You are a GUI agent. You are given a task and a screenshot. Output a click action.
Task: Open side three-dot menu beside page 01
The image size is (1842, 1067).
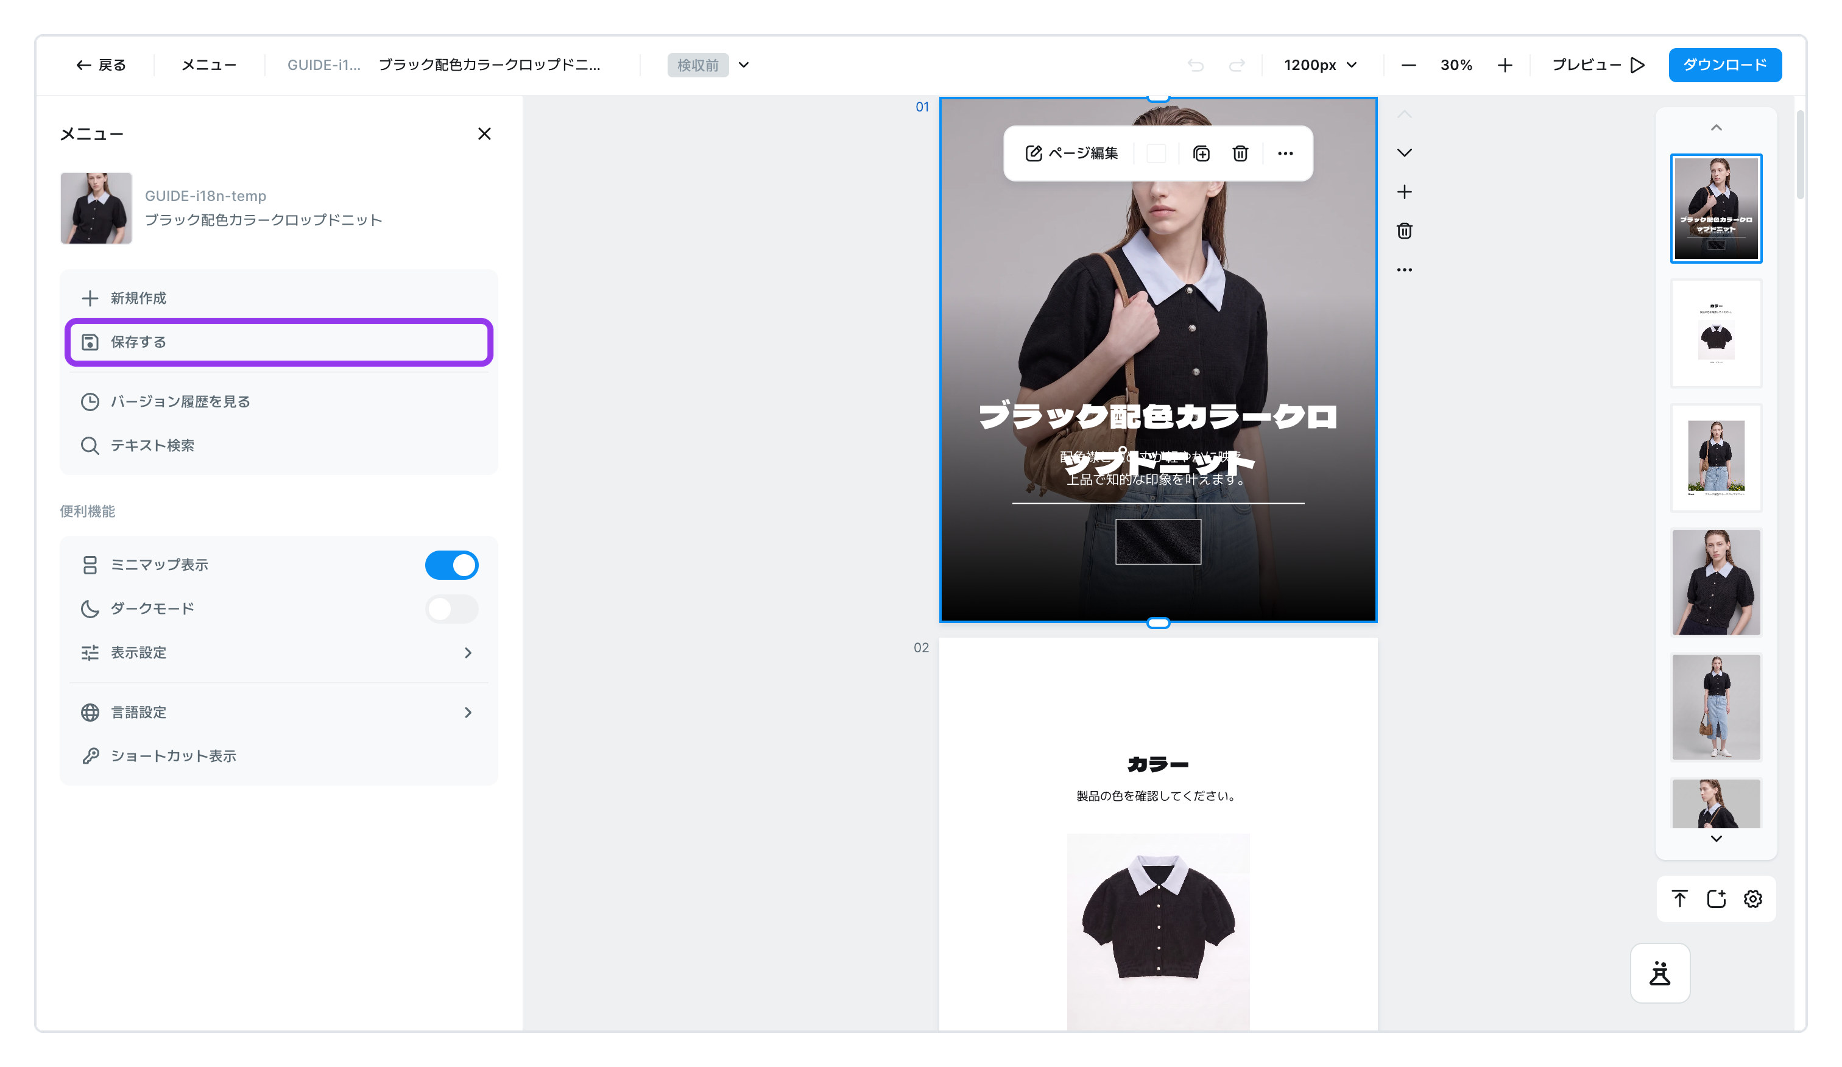(x=1404, y=270)
